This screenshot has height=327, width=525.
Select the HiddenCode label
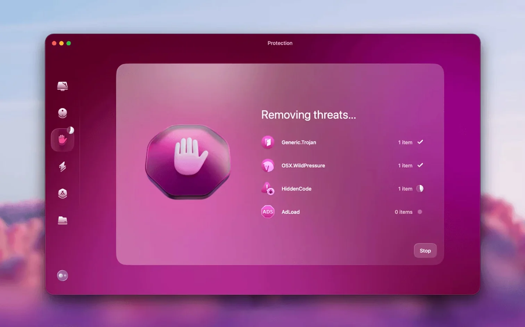(x=296, y=189)
